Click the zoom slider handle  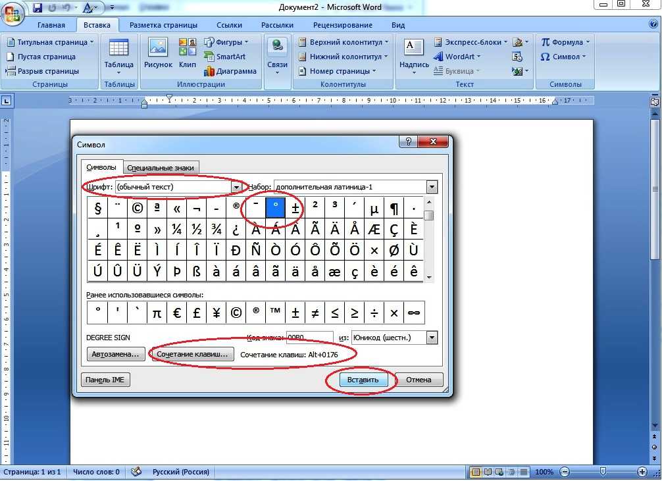point(603,471)
